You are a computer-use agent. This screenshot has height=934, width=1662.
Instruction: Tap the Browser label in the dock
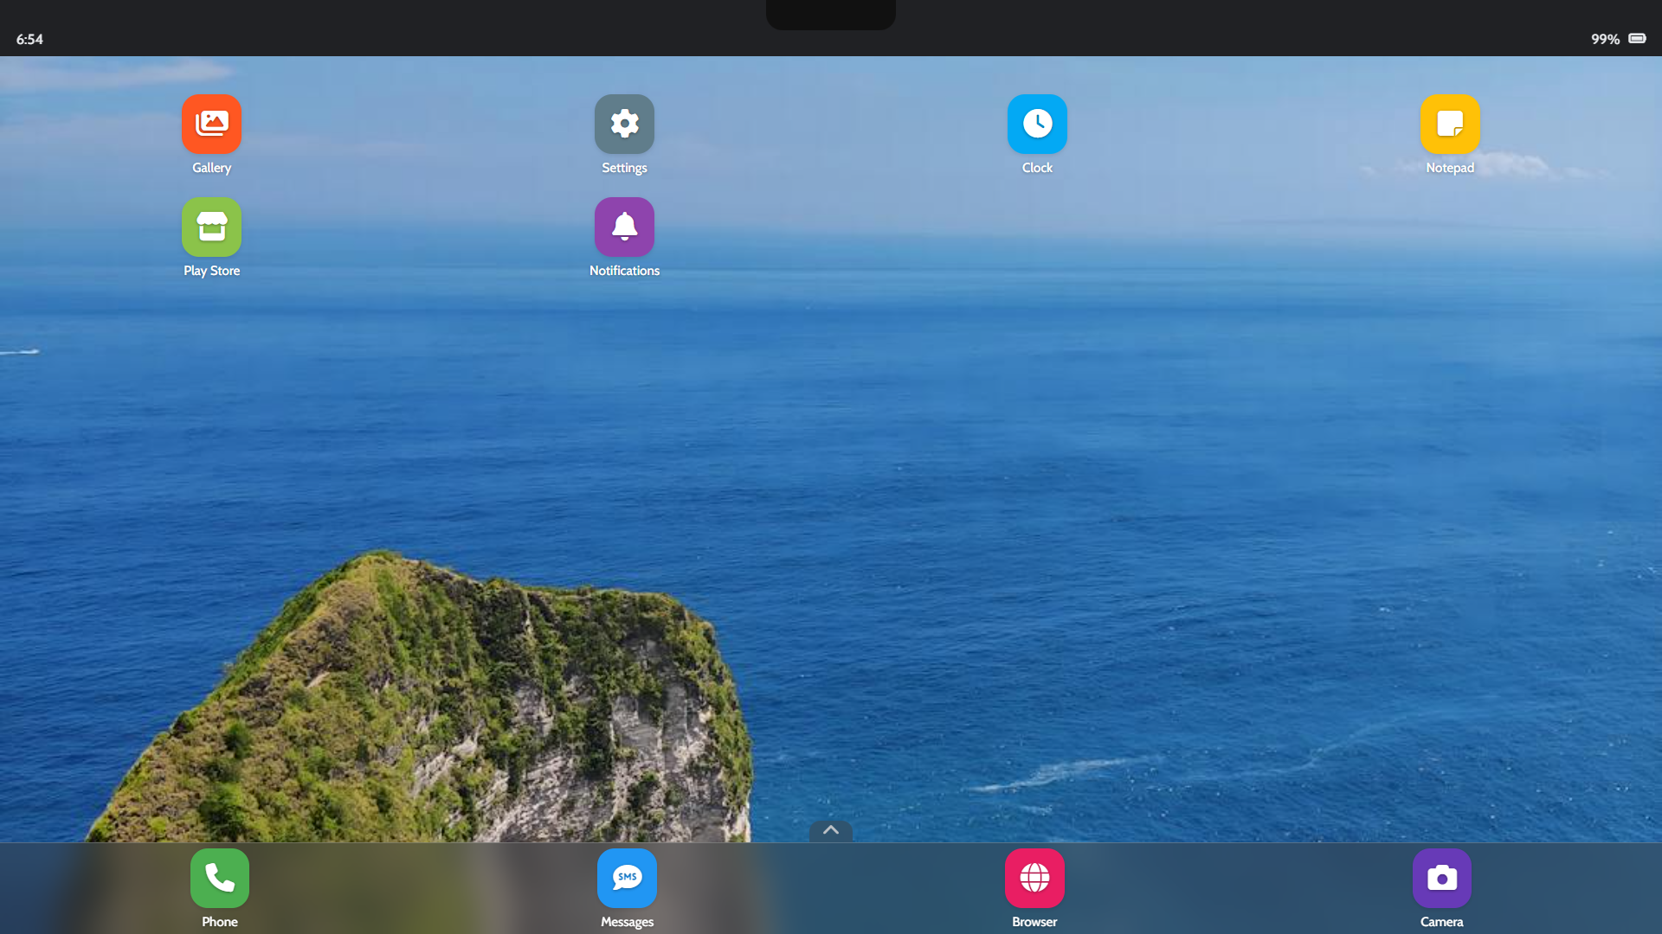(x=1034, y=921)
